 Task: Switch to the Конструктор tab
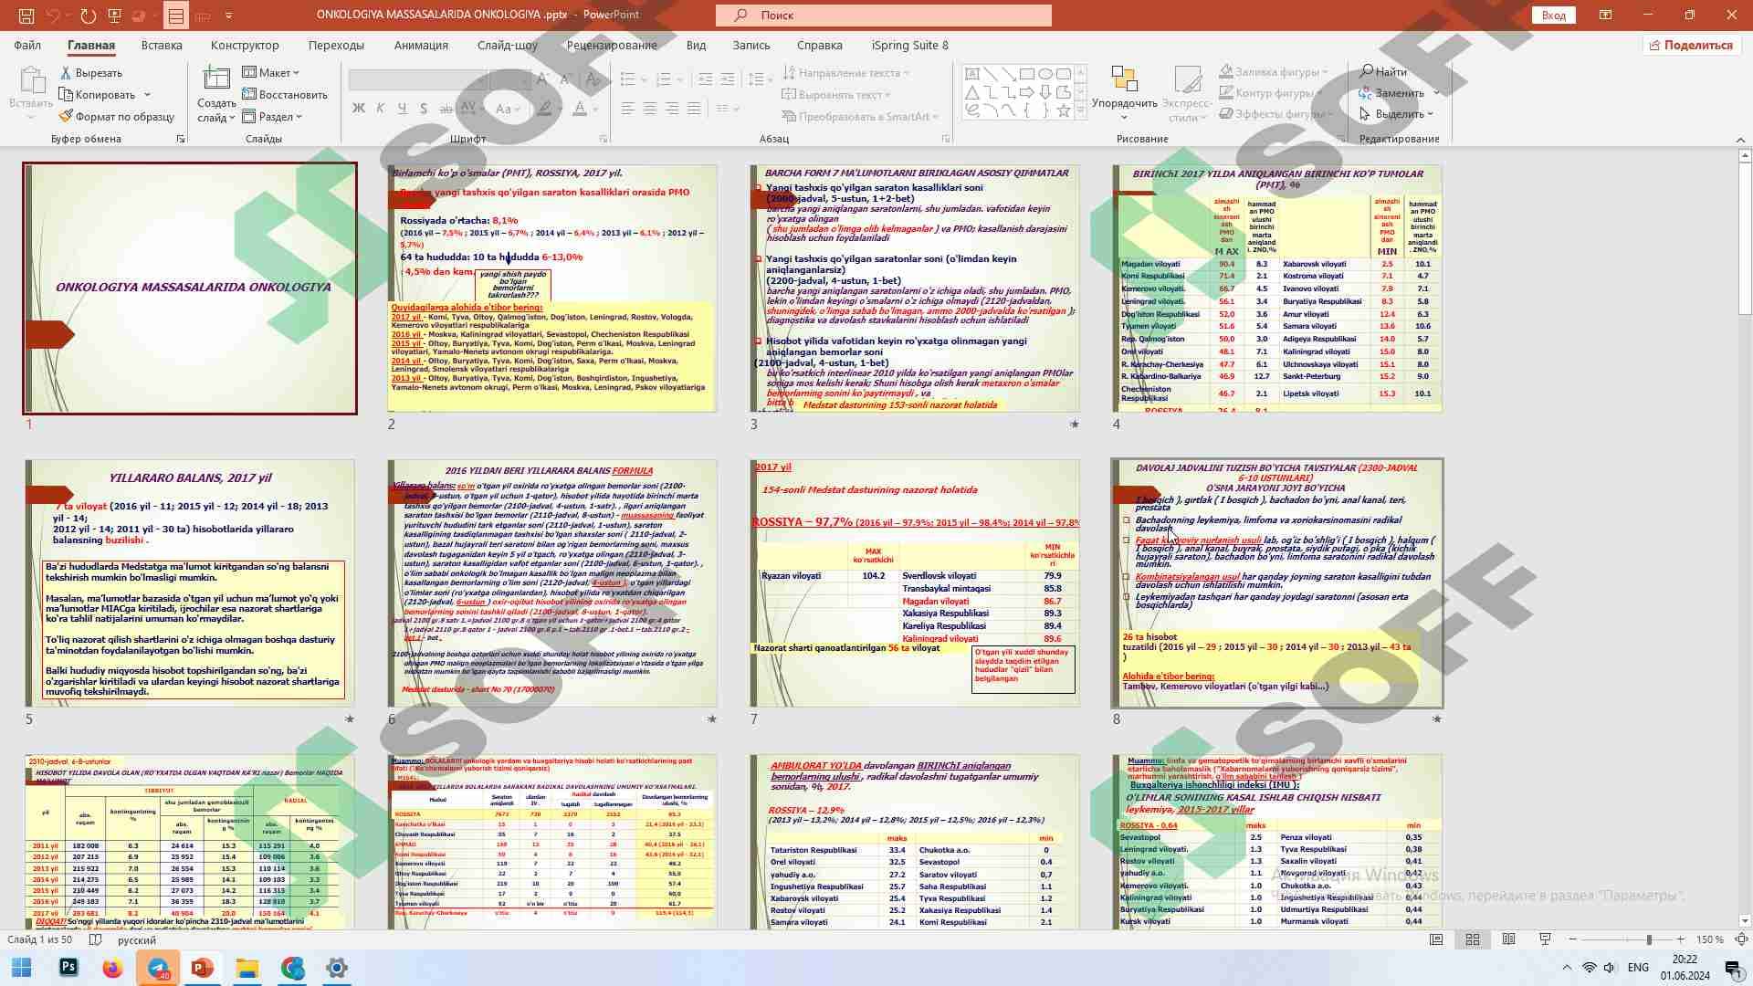coord(245,45)
